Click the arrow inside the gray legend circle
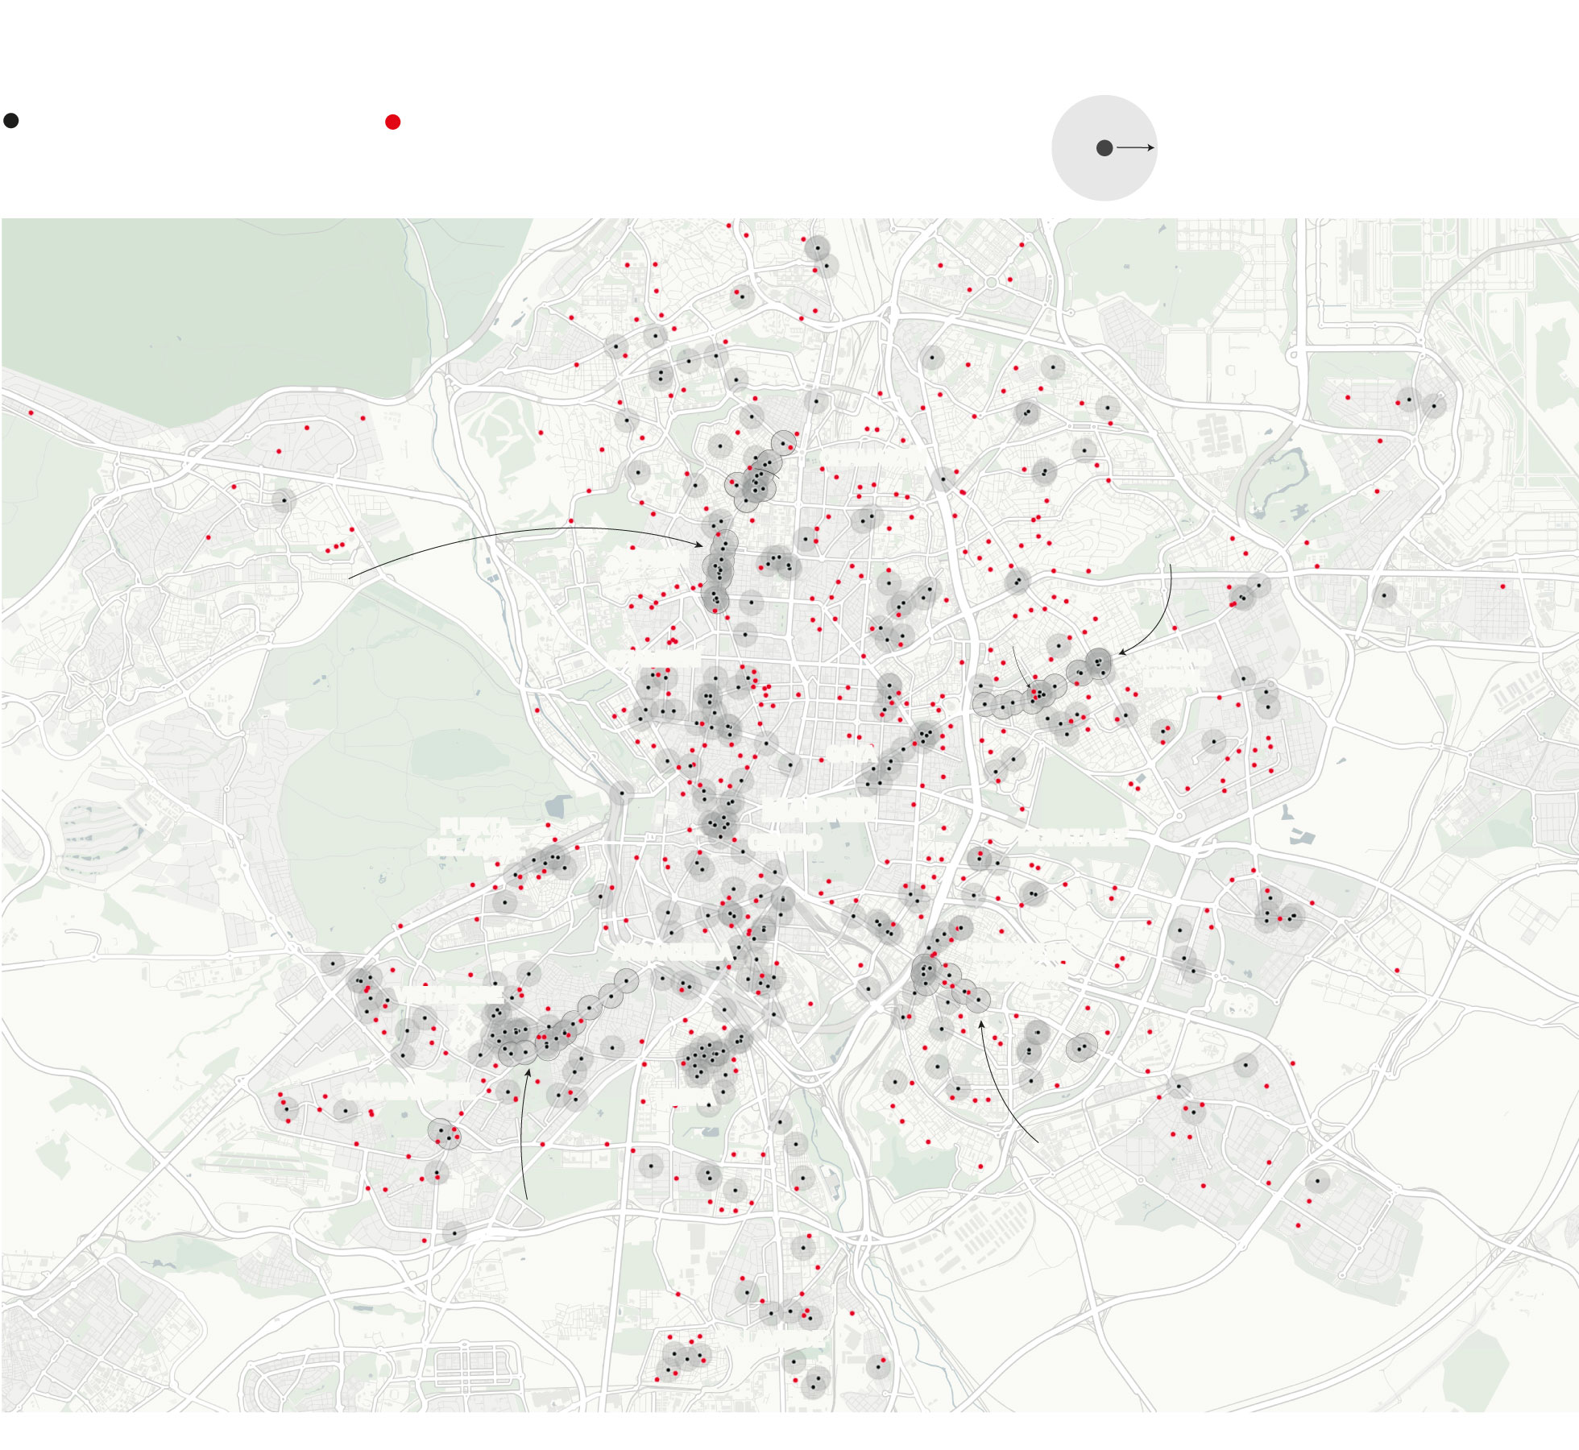The height and width of the screenshot is (1450, 1579). pos(1136,148)
